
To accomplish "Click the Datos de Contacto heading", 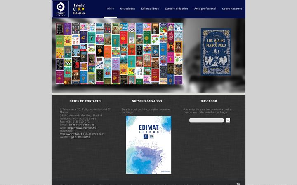I will click(85, 101).
